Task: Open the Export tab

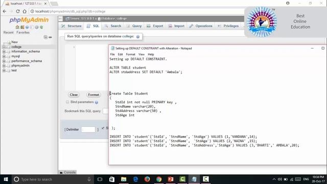Action: 155,26
